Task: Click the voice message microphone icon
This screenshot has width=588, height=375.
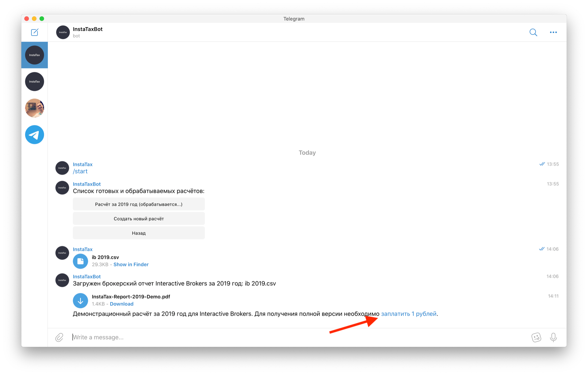Action: point(553,337)
